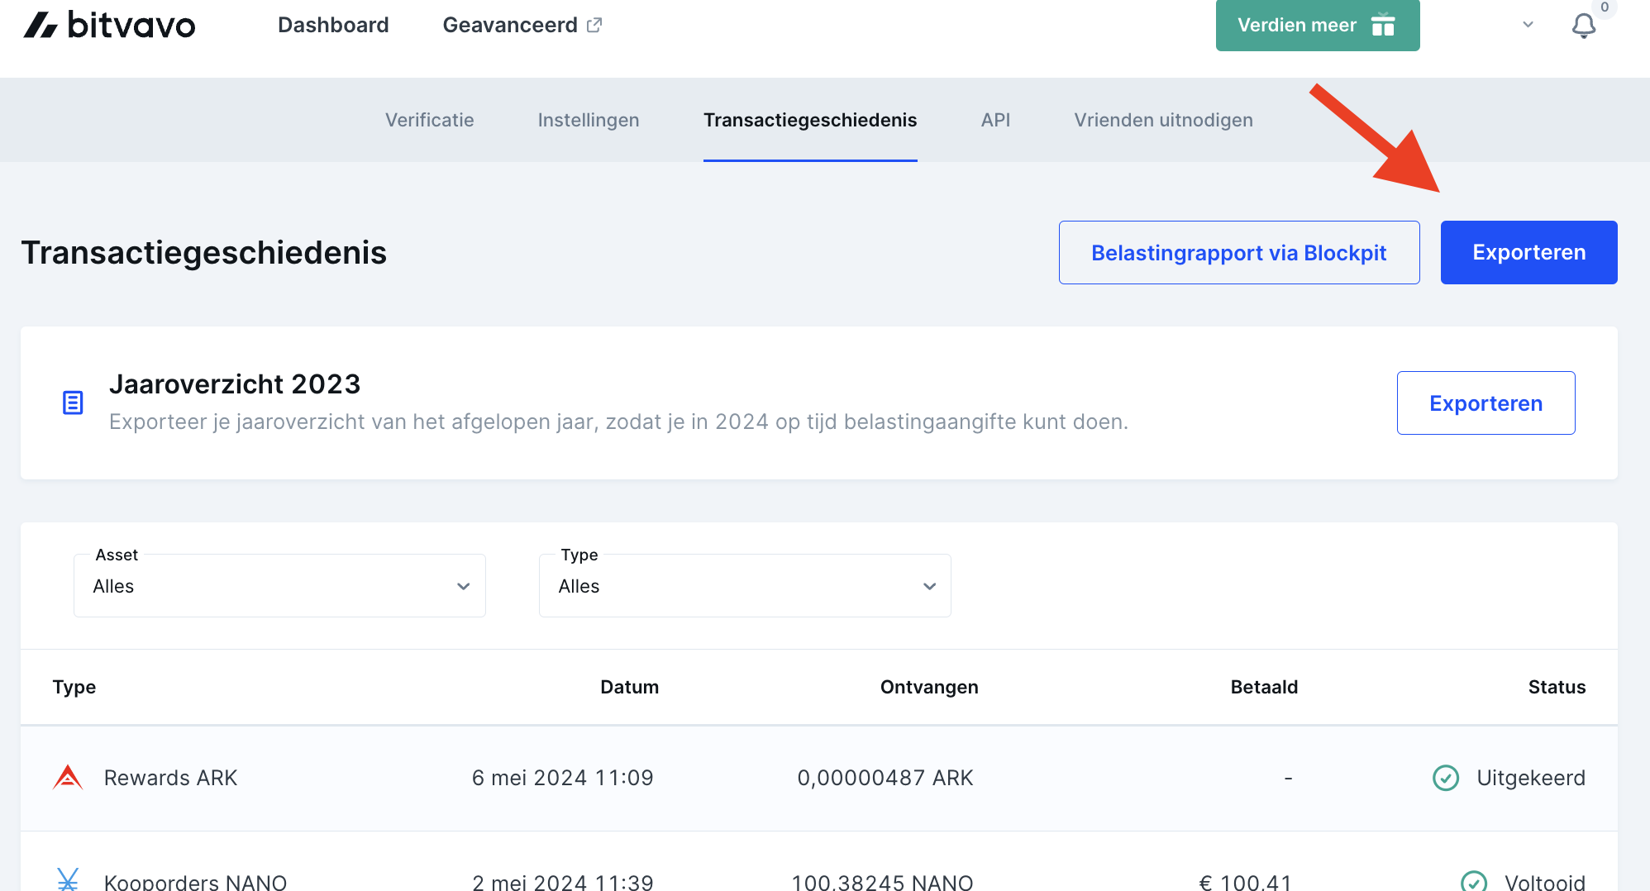The width and height of the screenshot is (1650, 891).
Task: Open the Asset filter dropdown
Action: [279, 585]
